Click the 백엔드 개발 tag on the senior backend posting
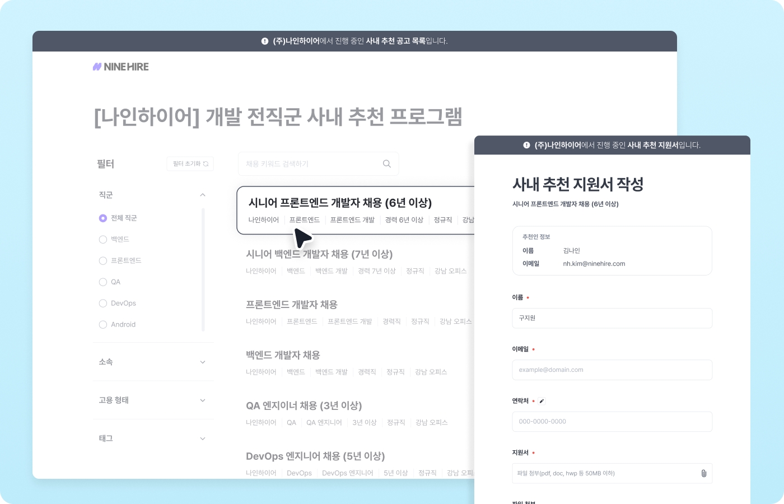Screen dimensions: 784x504 (x=332, y=271)
